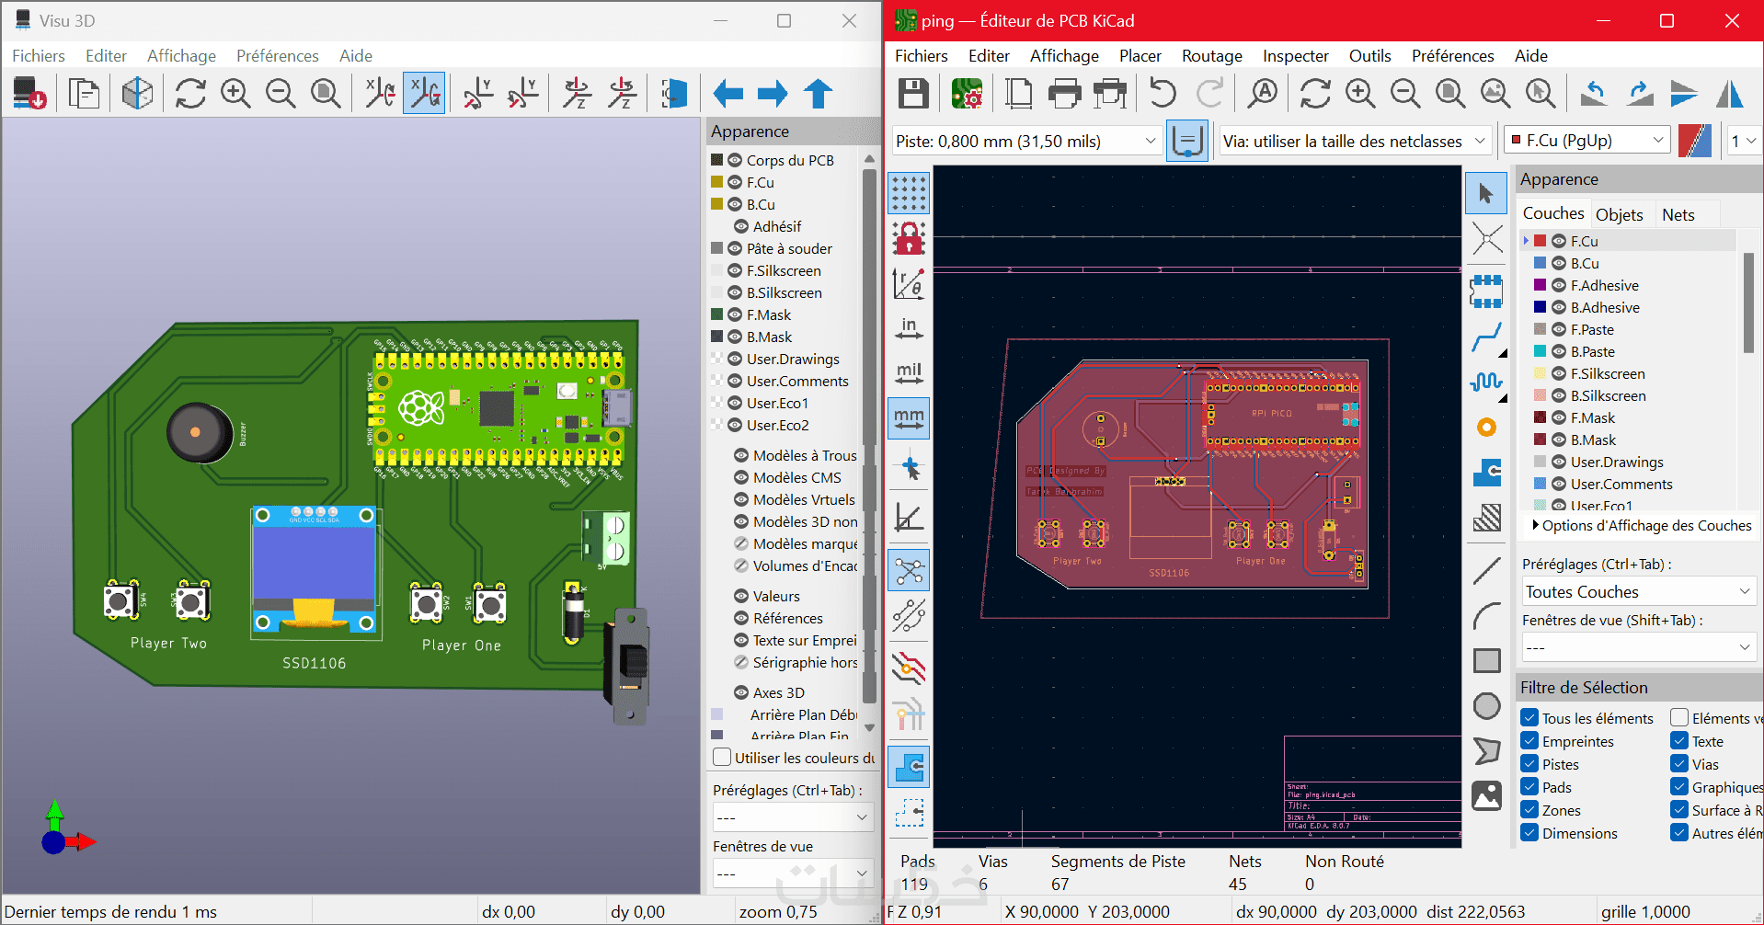Enable 'Utiliser les couleurs' checkbox

click(723, 758)
